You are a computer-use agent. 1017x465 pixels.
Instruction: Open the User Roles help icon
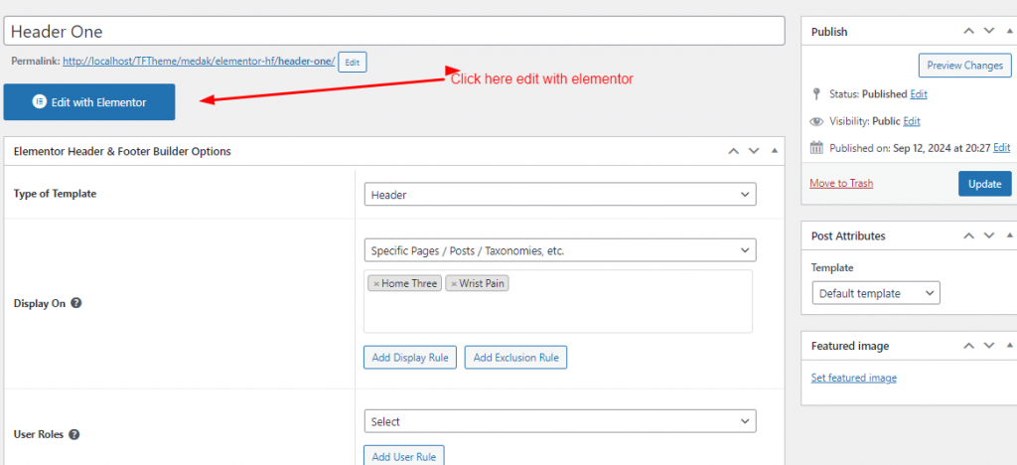[x=74, y=434]
